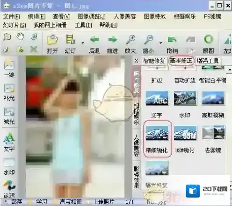Screen dimensions: 232x206
Task: Open the 人像美容 menu
Action: pyautogui.click(x=125, y=17)
